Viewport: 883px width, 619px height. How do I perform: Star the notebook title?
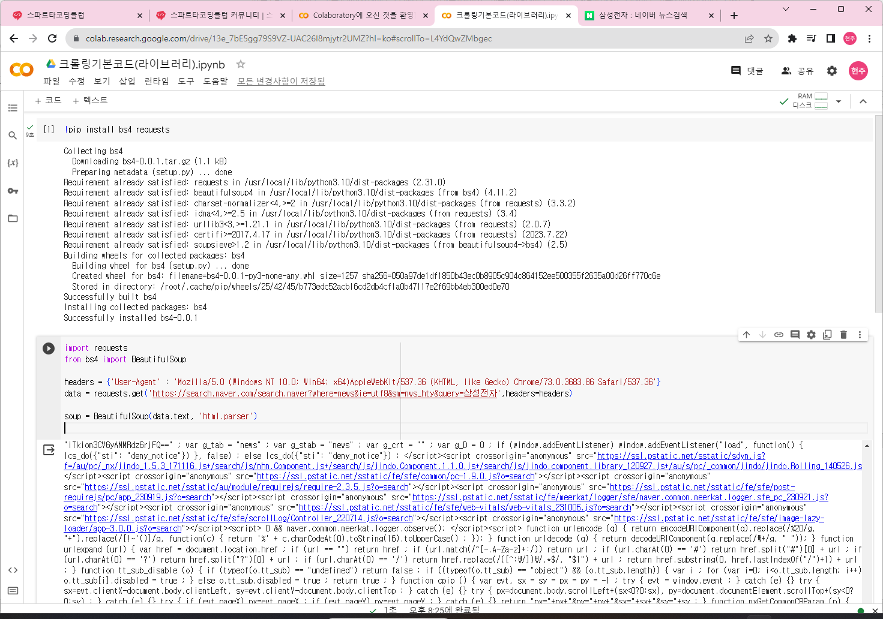241,64
